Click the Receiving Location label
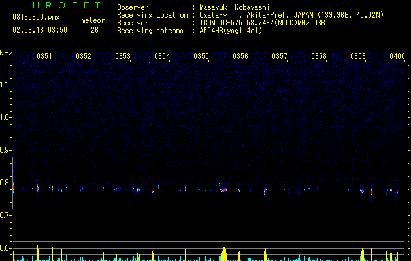 coord(152,15)
